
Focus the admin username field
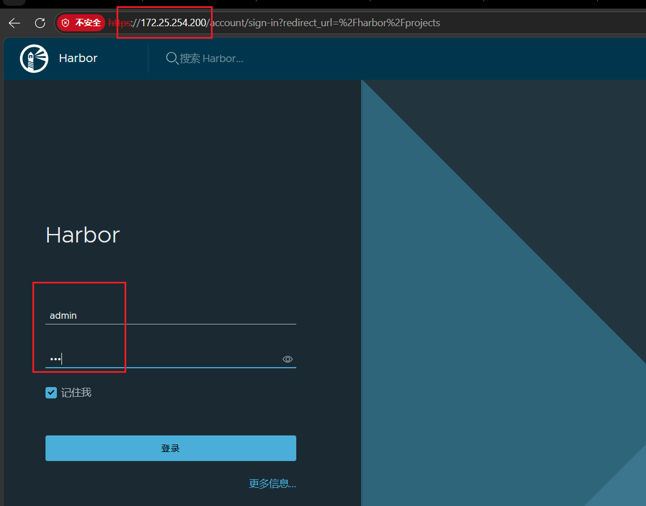coord(171,315)
